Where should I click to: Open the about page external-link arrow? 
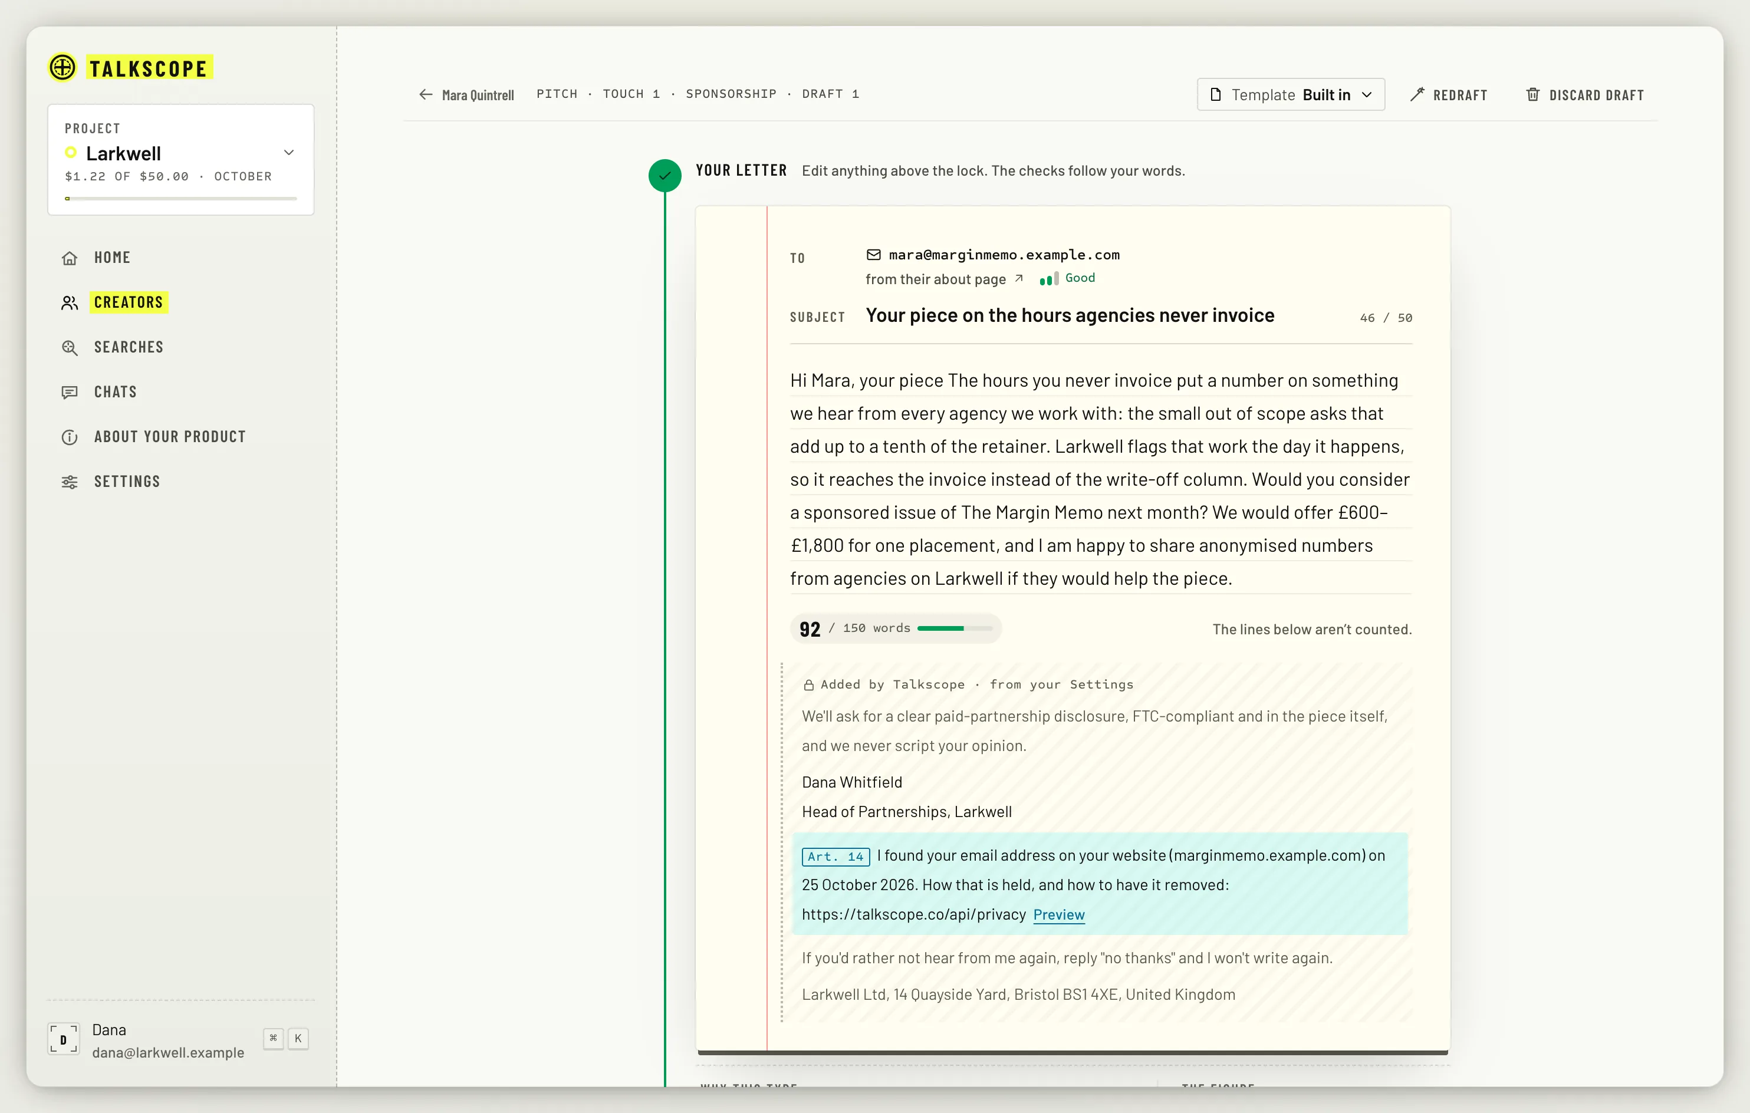(x=1019, y=278)
